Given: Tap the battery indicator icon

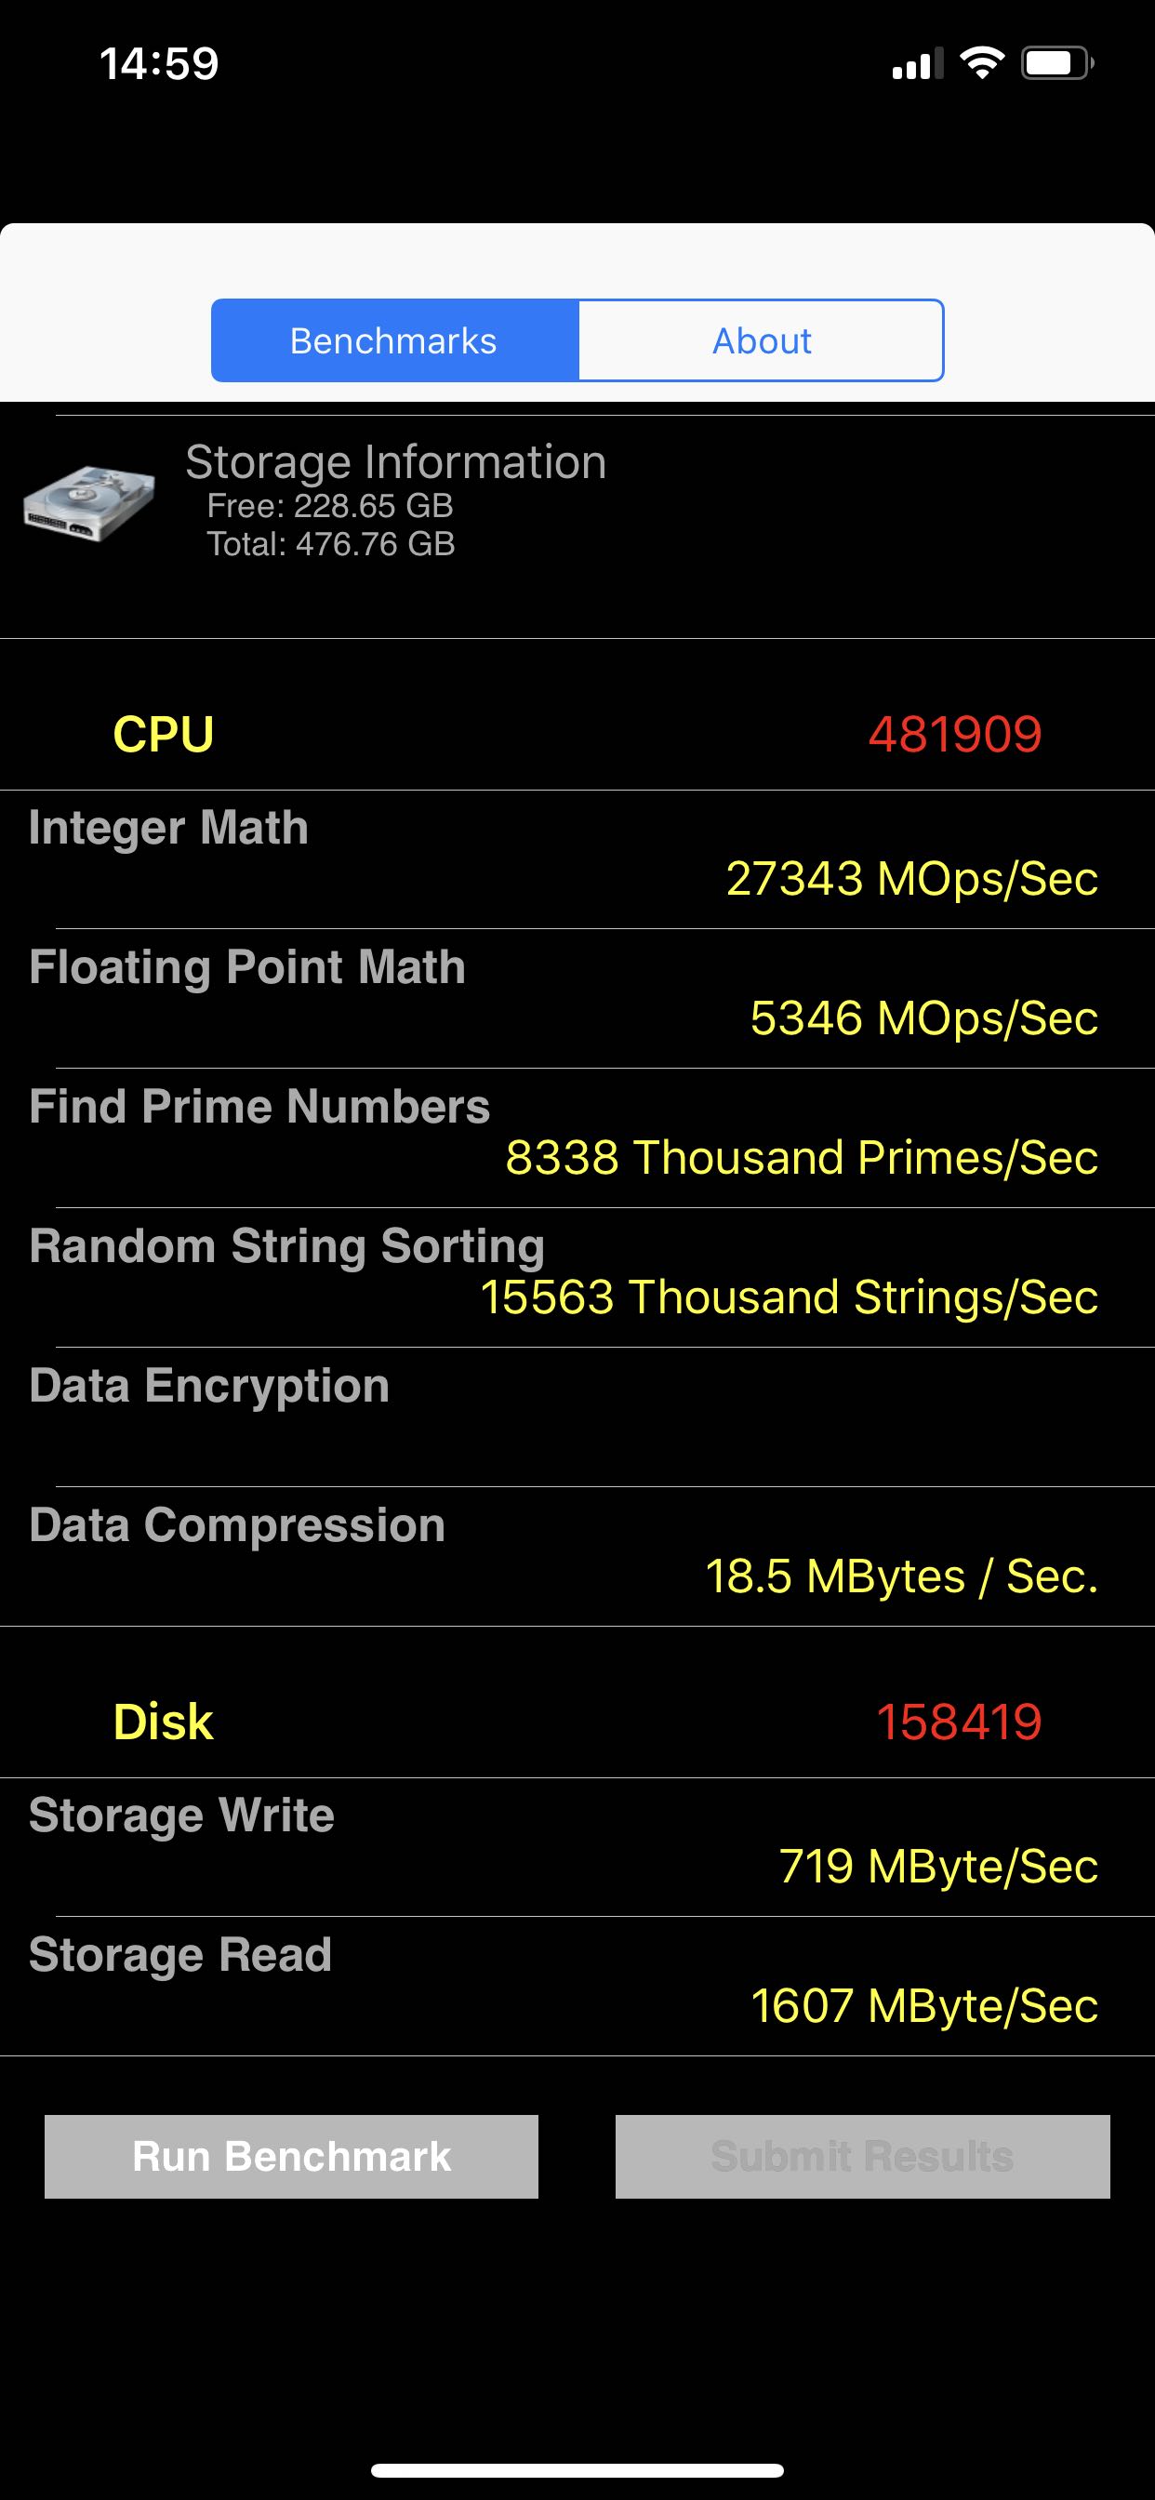Looking at the screenshot, I should [x=1056, y=64].
